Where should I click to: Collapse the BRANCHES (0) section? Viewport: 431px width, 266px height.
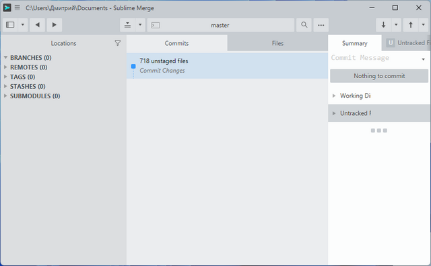pos(5,57)
